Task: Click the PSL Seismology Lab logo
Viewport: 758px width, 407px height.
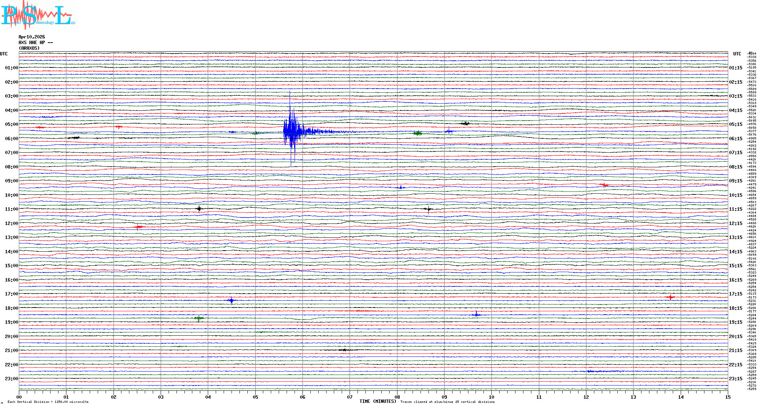Action: 38,15
